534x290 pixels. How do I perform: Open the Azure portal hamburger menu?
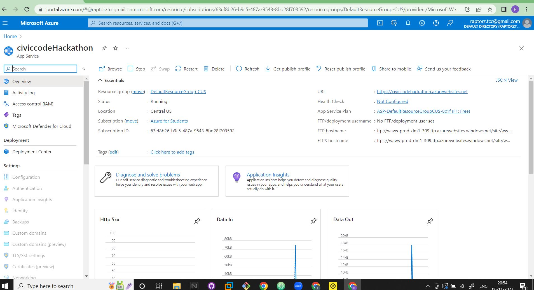click(5, 23)
